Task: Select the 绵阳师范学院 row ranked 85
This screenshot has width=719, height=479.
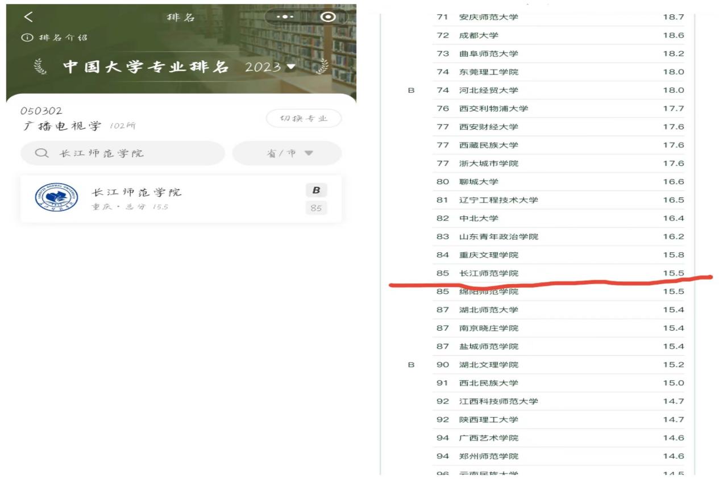Action: pos(489,292)
